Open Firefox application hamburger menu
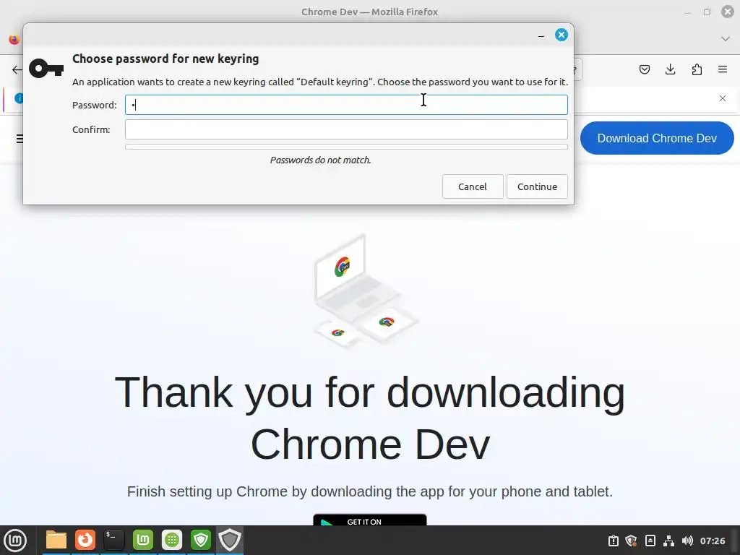The height and width of the screenshot is (555, 740). click(723, 70)
